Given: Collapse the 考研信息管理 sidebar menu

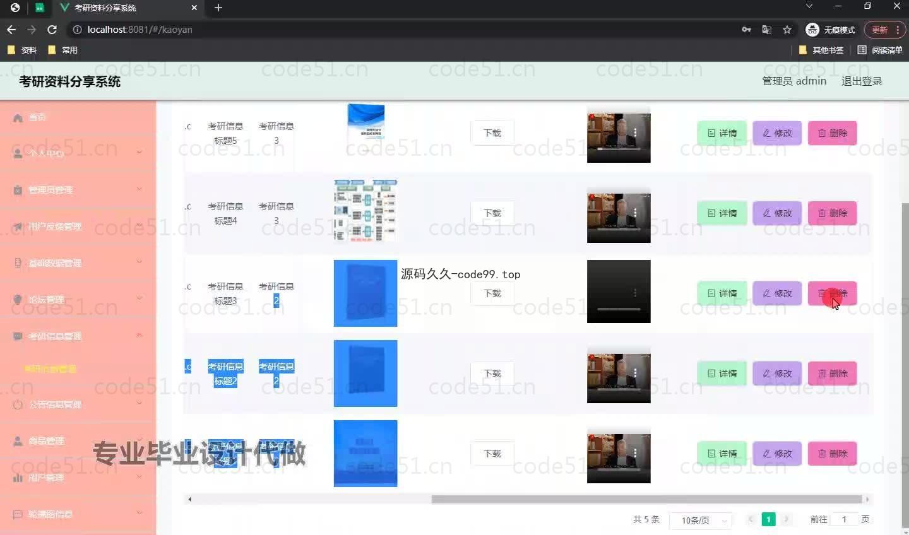Looking at the screenshot, I should tap(78, 336).
